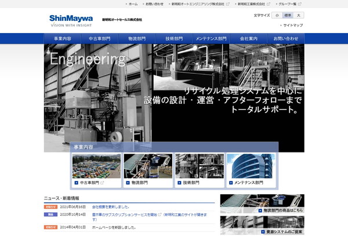This screenshot has height=236, width=348.
Task: Select the text ホームページを新設しました
Action: (114, 227)
